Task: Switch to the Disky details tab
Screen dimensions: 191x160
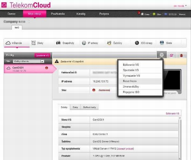Action: (75, 107)
